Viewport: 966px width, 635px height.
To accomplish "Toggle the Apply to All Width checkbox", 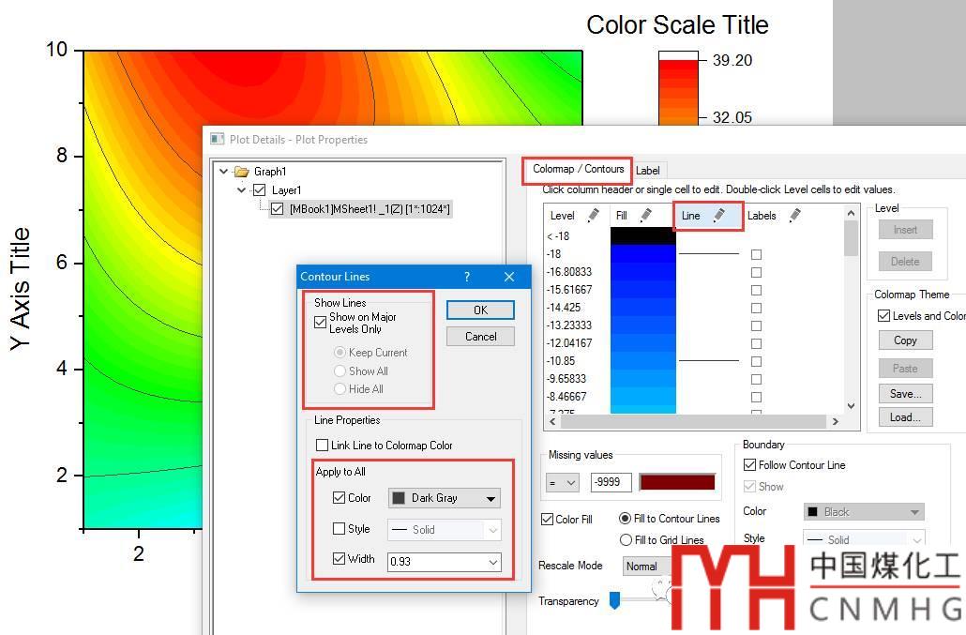I will coord(339,558).
